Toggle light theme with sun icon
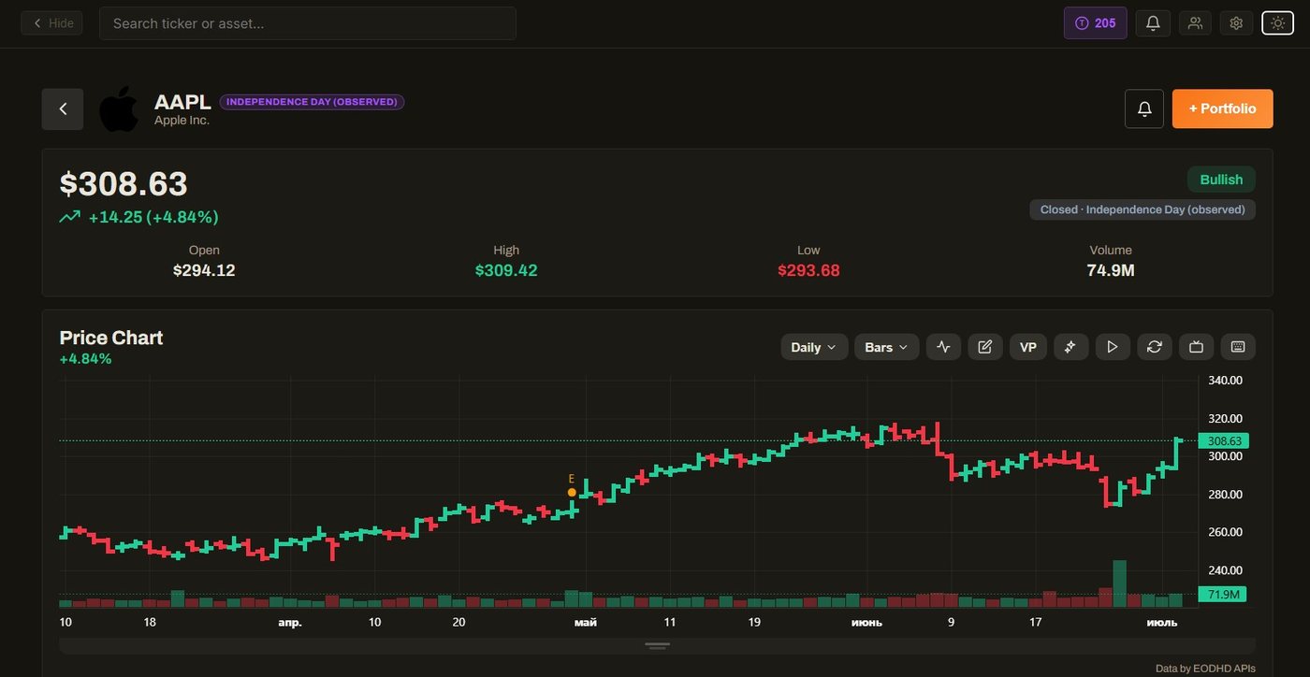This screenshot has width=1310, height=677. [x=1278, y=23]
